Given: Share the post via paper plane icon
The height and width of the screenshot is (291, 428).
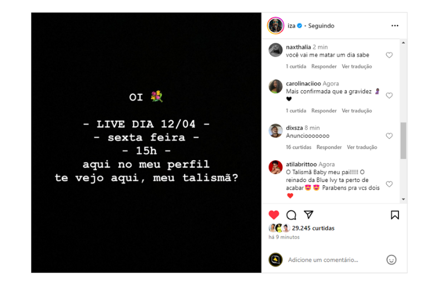Looking at the screenshot, I should [x=308, y=215].
